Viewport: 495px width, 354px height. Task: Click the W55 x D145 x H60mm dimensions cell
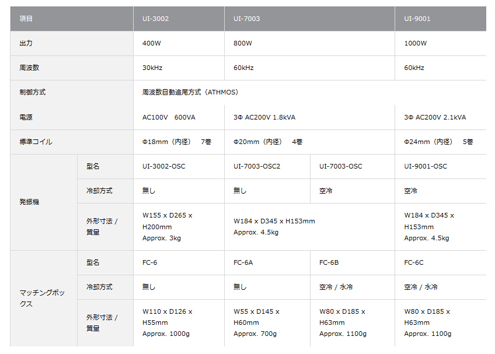(x=257, y=322)
